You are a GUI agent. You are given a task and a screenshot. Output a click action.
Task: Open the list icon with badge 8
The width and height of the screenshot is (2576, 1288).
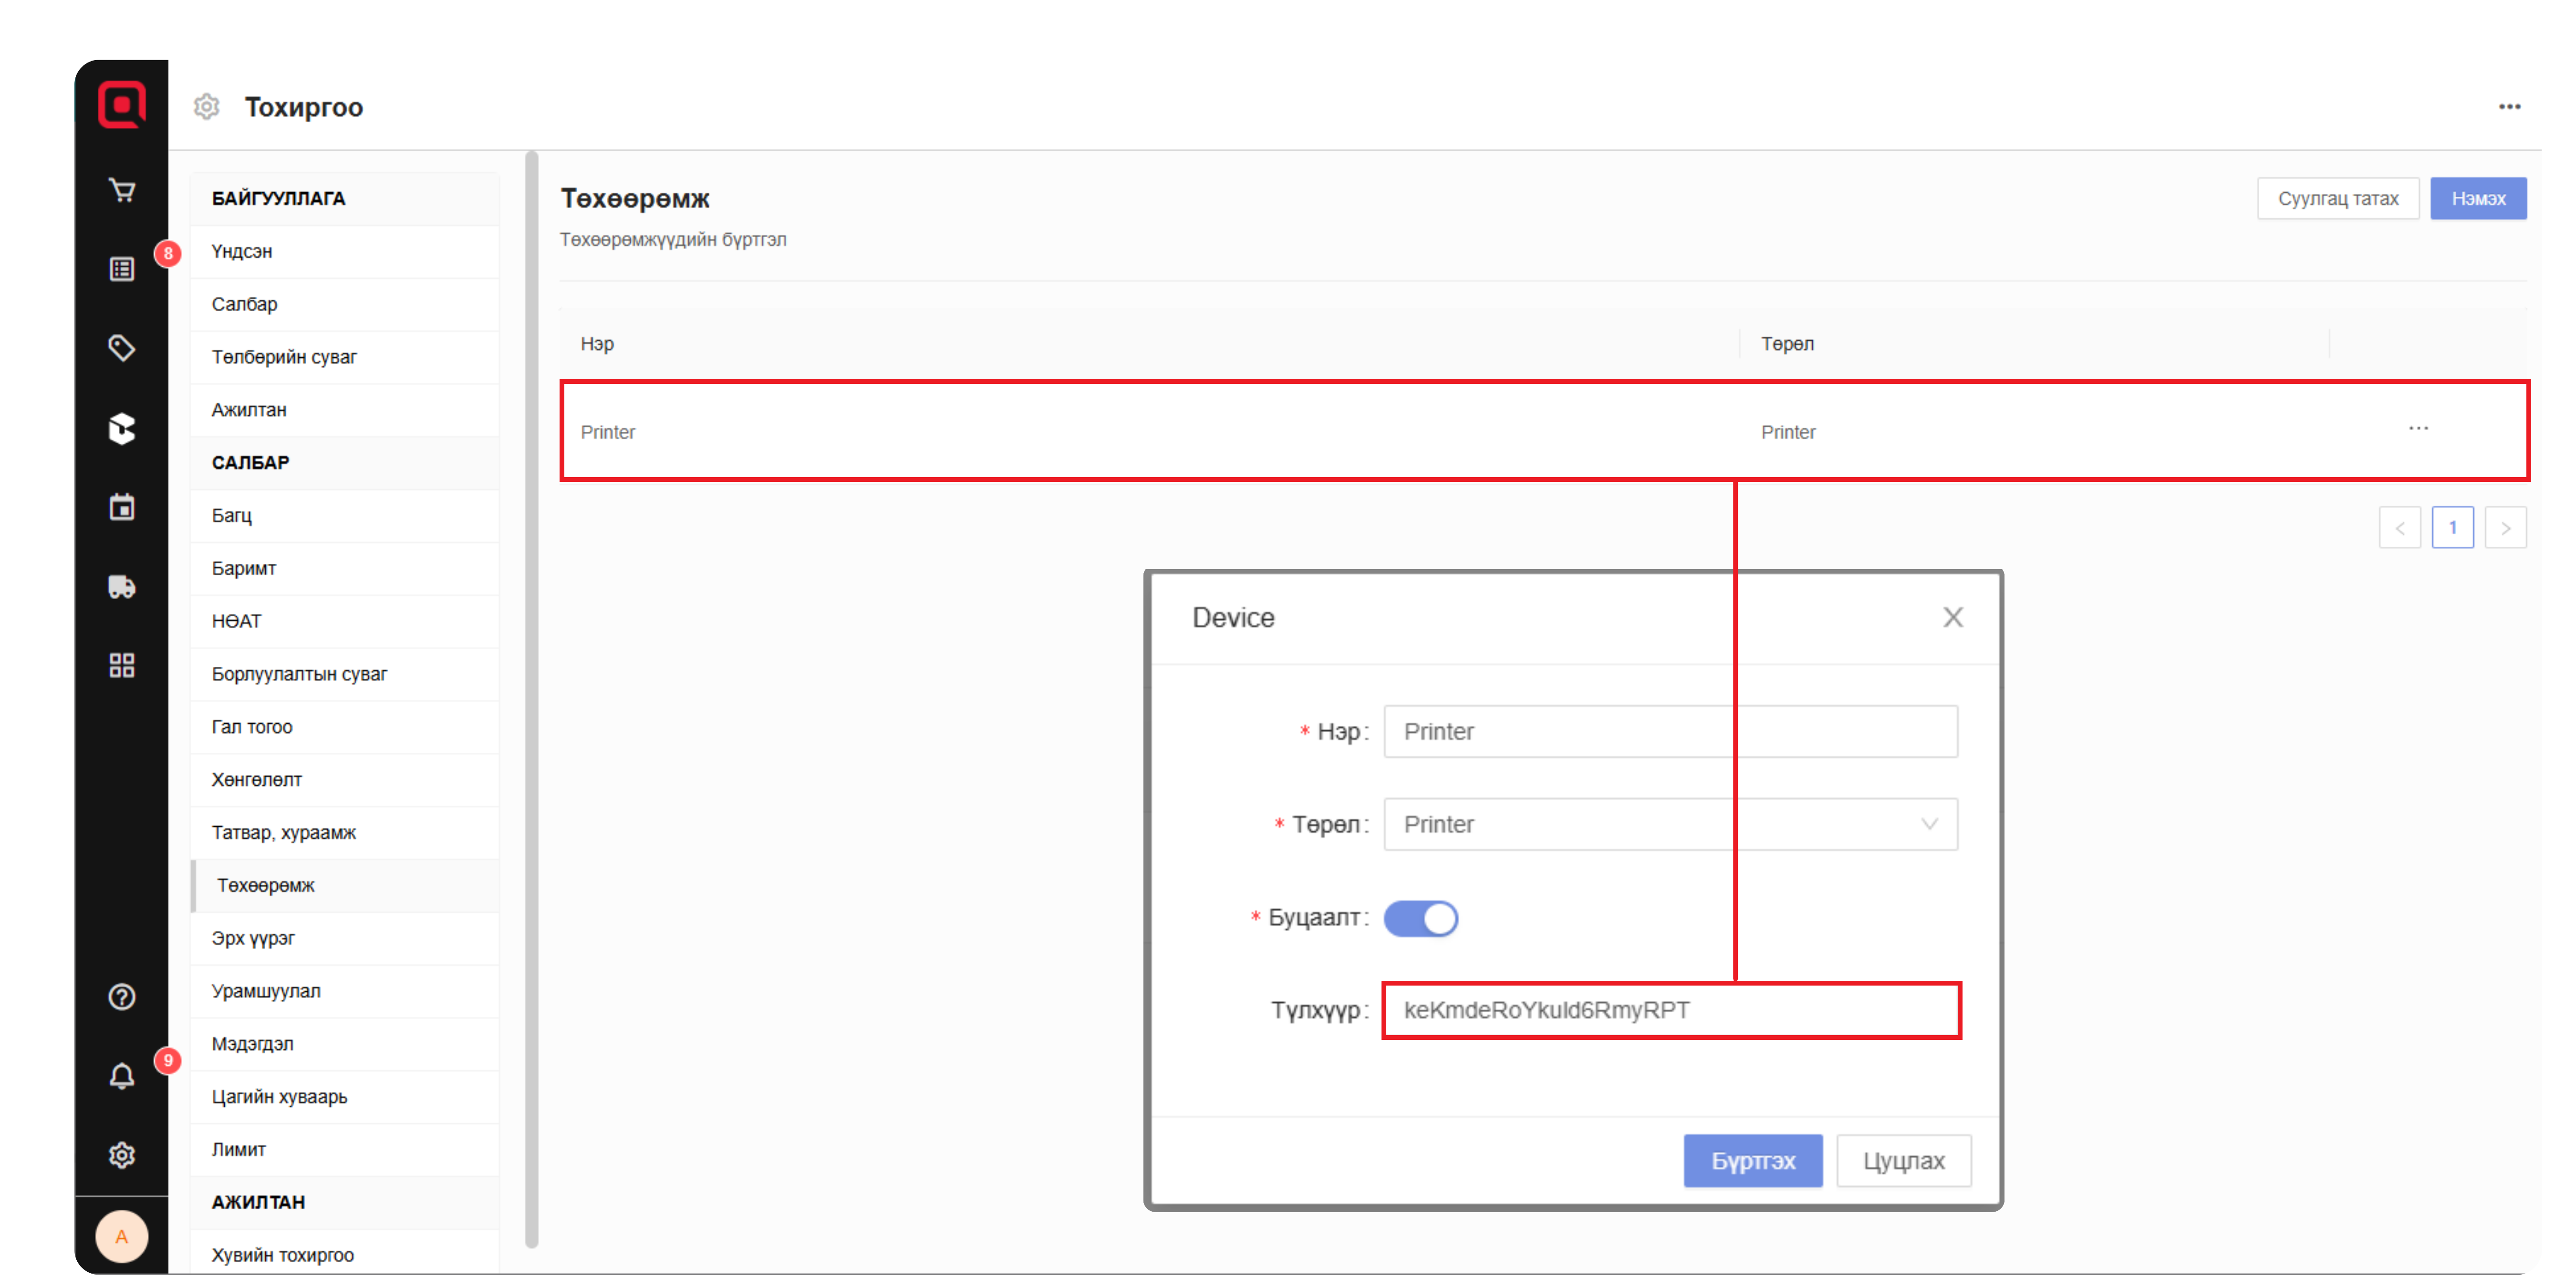[122, 269]
